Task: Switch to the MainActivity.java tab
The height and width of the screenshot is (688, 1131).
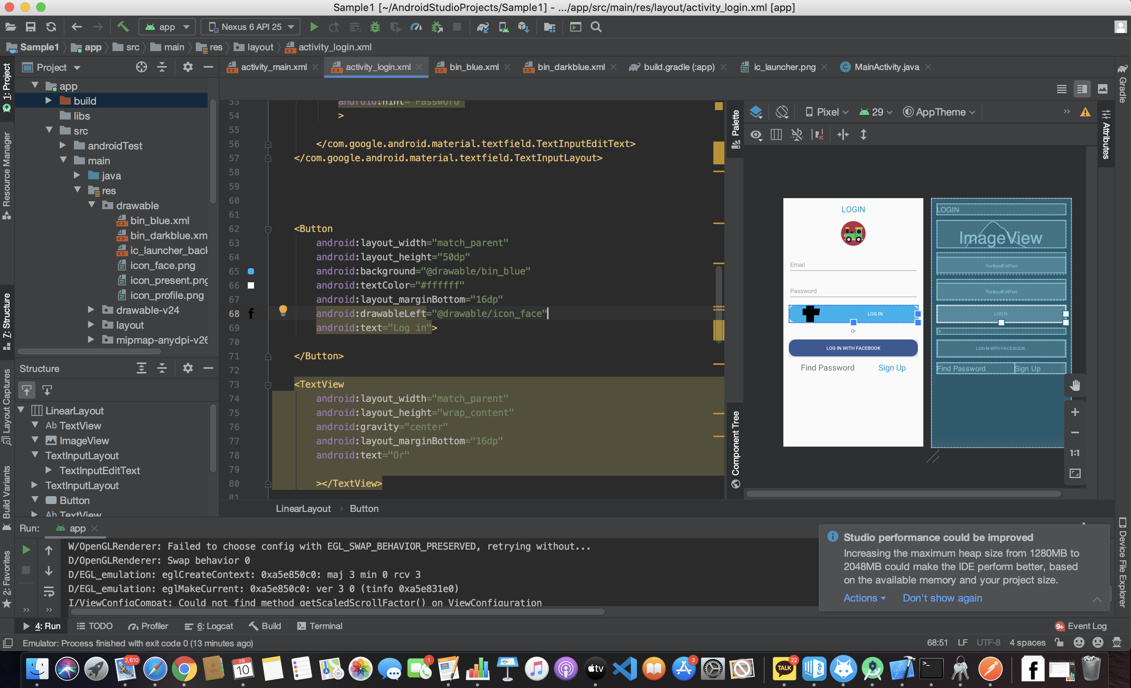Action: pyautogui.click(x=886, y=67)
